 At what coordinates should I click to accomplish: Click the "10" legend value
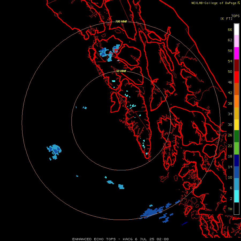(x=230, y=177)
